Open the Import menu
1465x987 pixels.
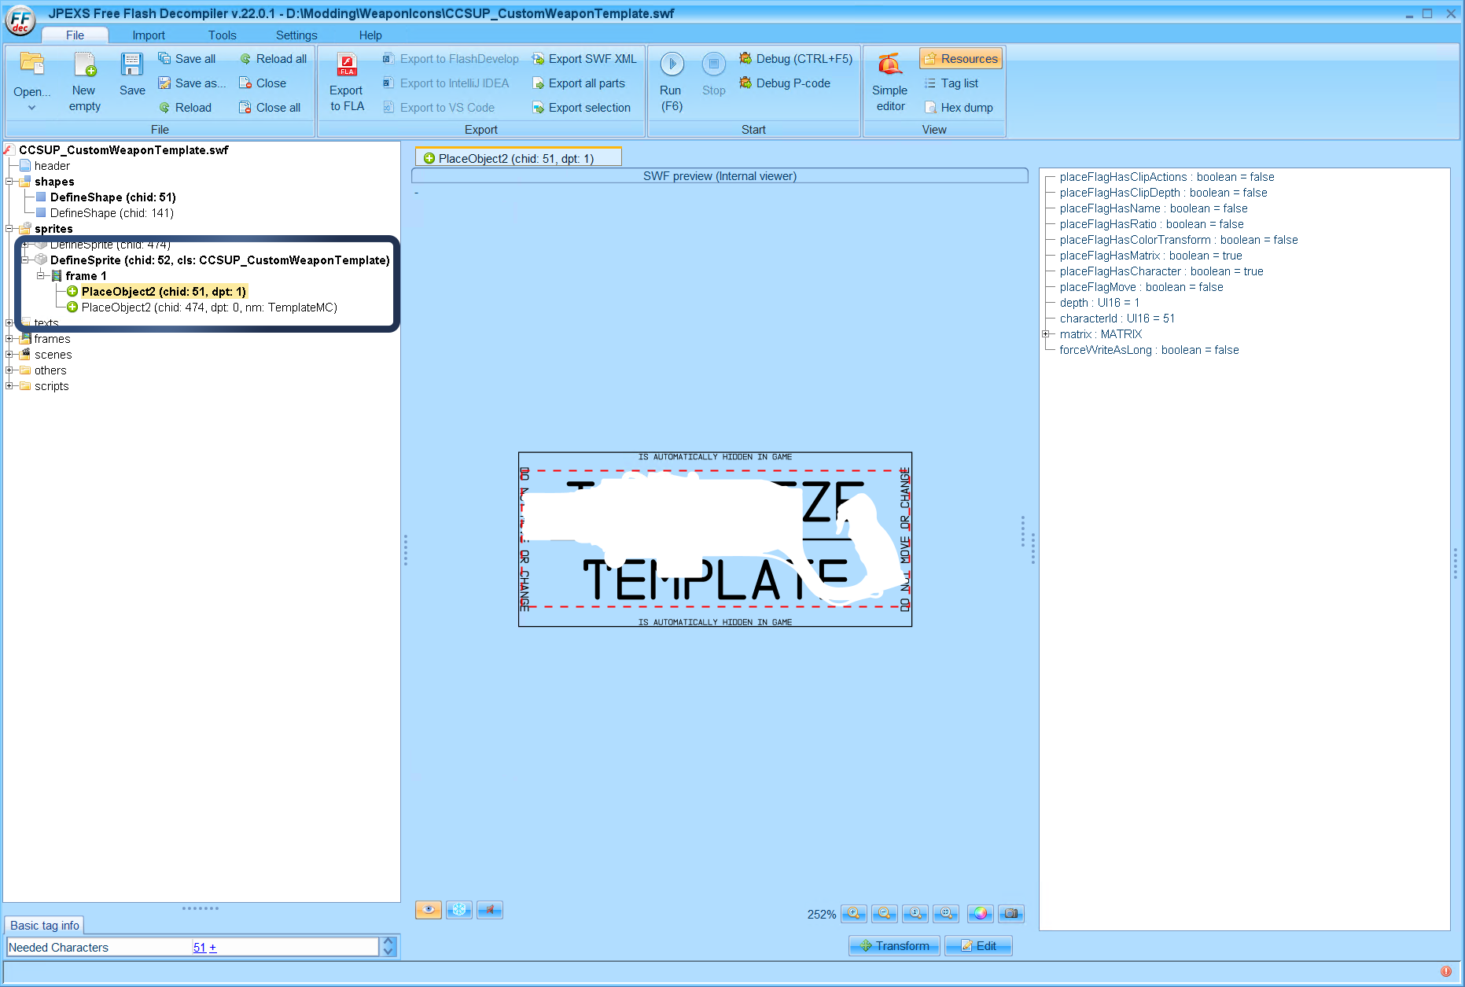coord(149,35)
